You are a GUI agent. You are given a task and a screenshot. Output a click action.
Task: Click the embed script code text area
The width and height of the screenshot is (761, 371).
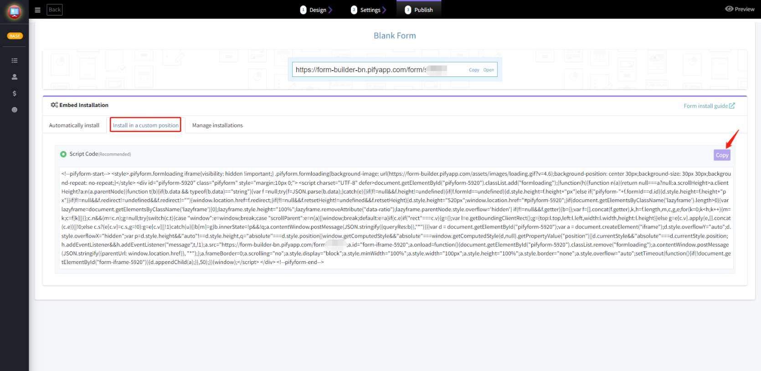pos(396,218)
